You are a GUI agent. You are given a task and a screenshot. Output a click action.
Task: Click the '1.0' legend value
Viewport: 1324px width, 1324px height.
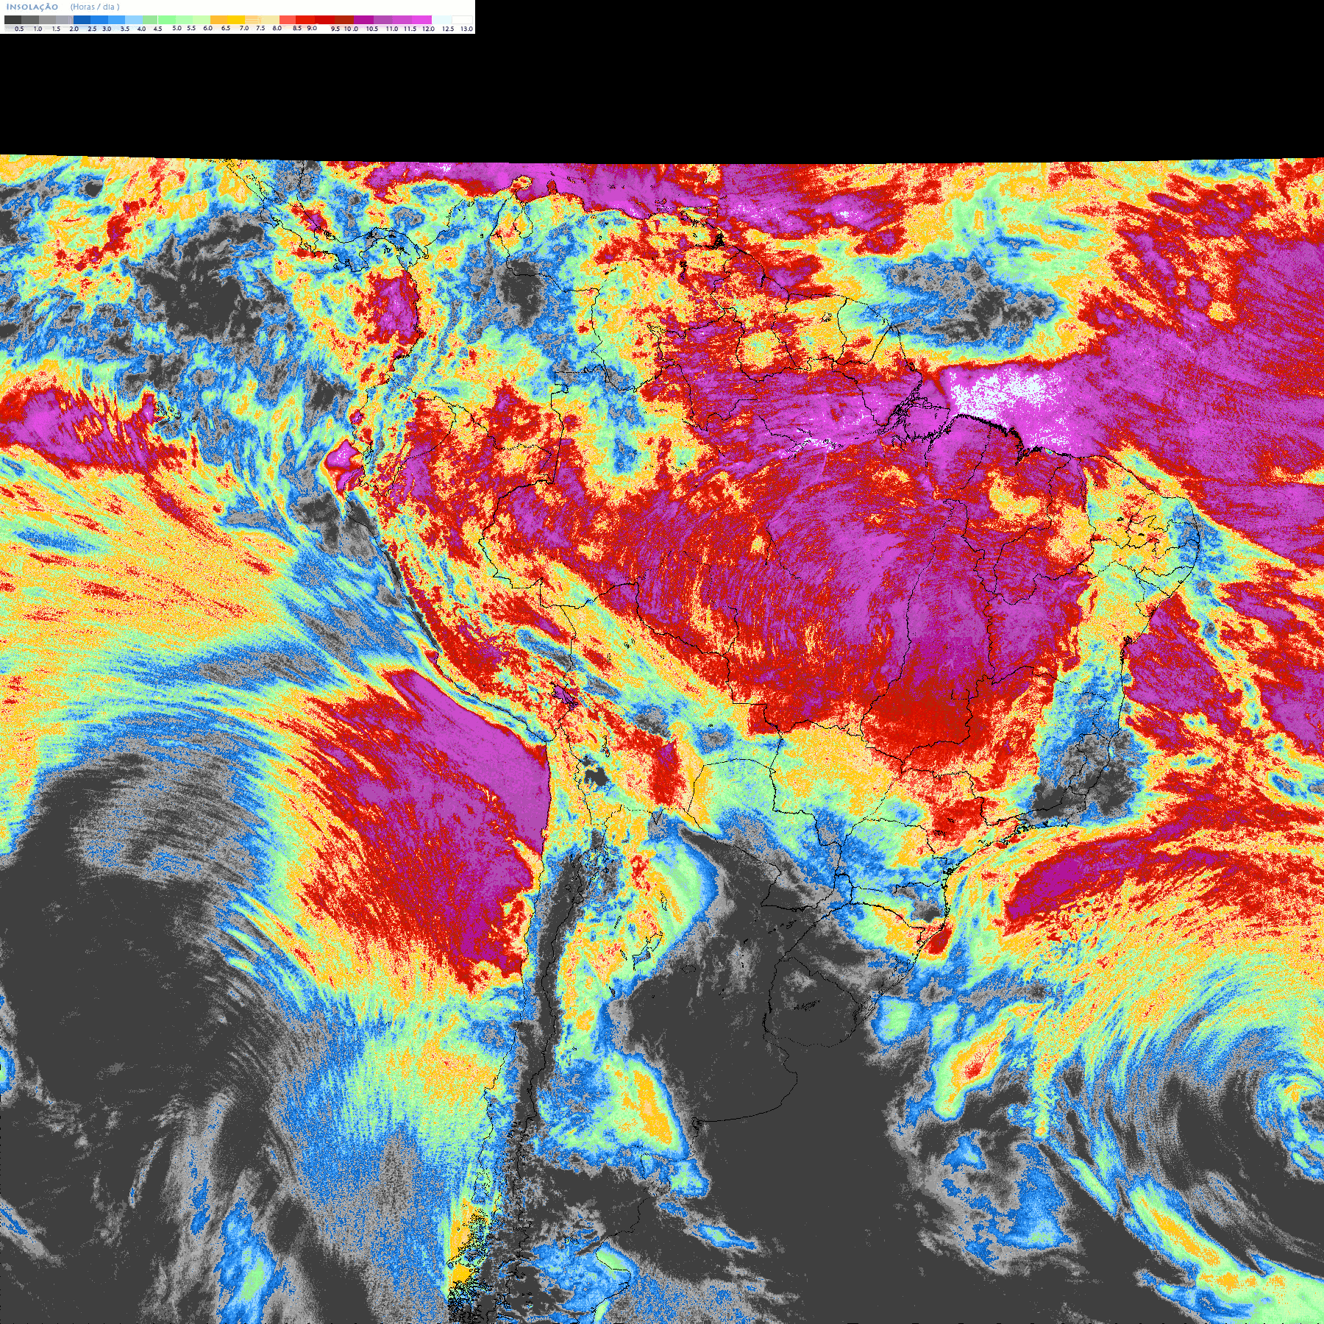pos(38,29)
